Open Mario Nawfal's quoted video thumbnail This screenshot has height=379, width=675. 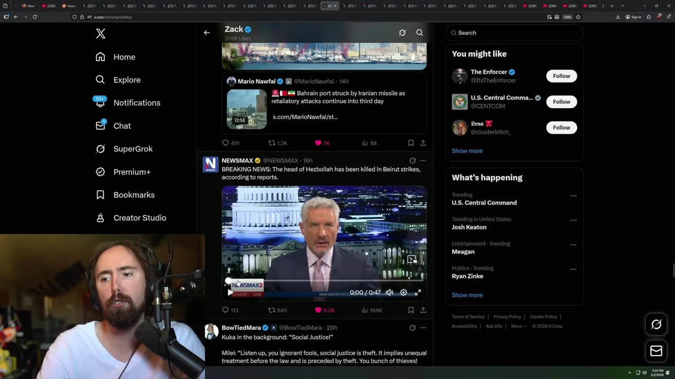tap(247, 109)
